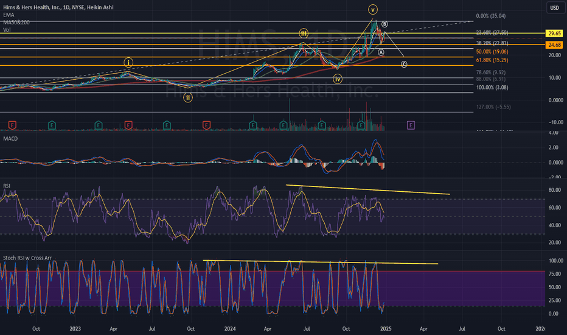Click 75.00 on the Stoch RSI scale

[x=556, y=274]
